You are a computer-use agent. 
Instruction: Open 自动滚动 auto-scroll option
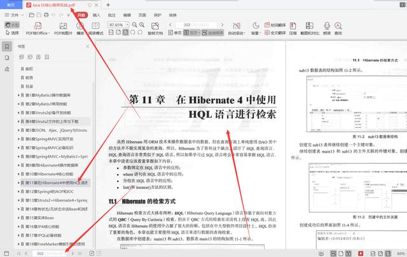237,28
